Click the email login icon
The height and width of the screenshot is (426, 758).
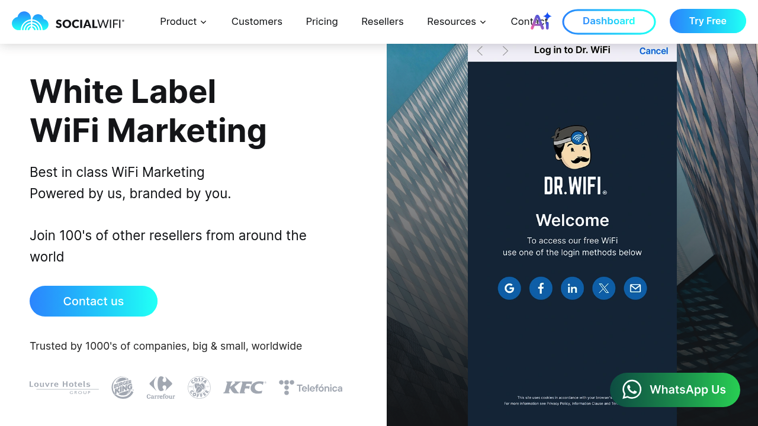[635, 288]
